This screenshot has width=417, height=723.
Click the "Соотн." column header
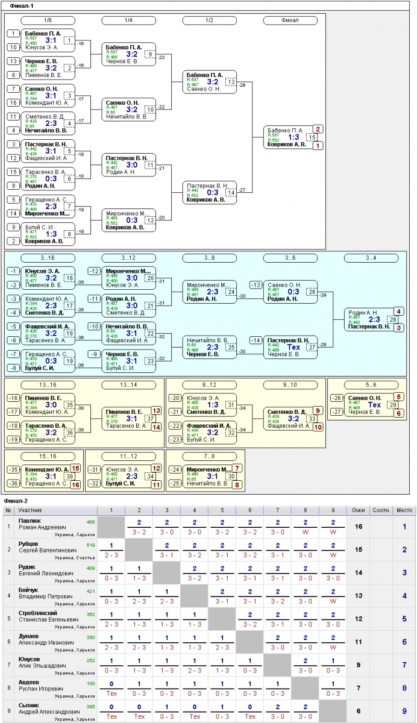pyautogui.click(x=381, y=511)
